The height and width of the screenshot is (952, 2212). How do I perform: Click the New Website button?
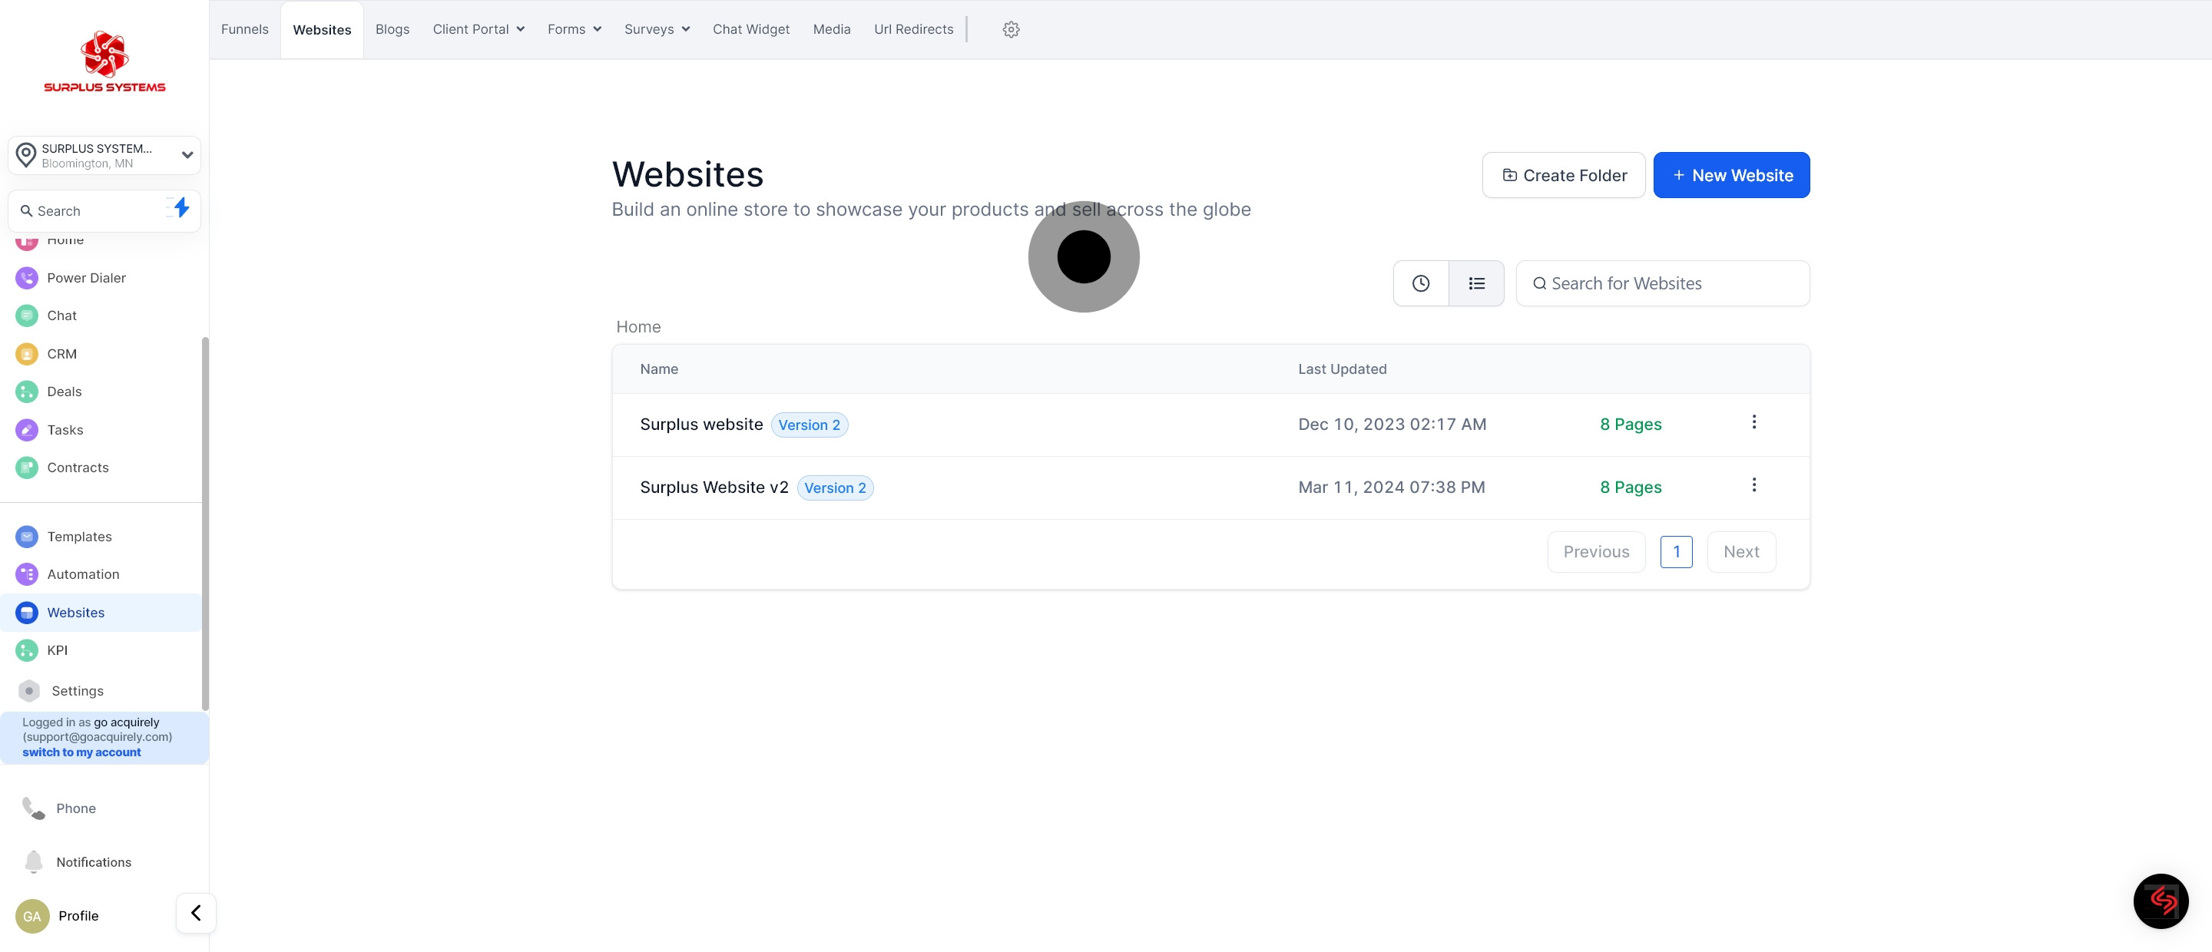[1731, 175]
